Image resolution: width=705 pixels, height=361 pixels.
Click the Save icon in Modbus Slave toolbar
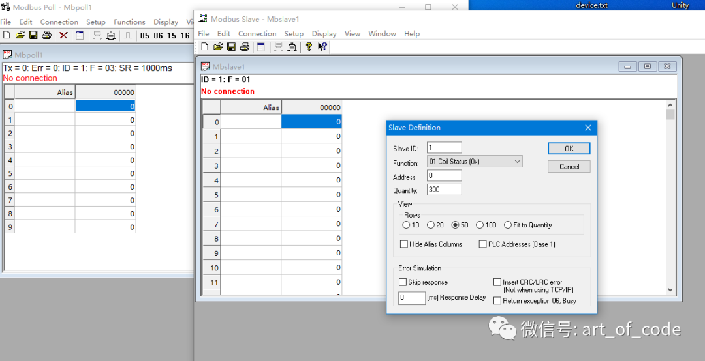pos(230,47)
